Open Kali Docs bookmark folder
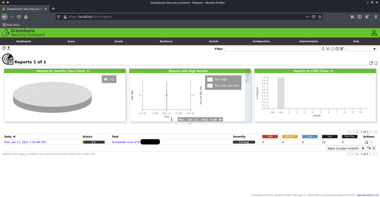Image resolution: width=380 pixels, height=197 pixels. 11,25
